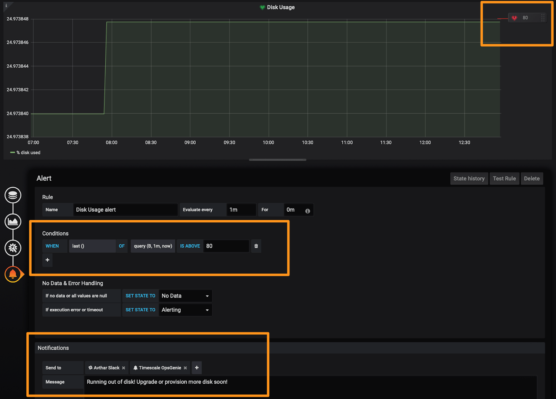Add another notification channel
The image size is (556, 399).
[197, 368]
